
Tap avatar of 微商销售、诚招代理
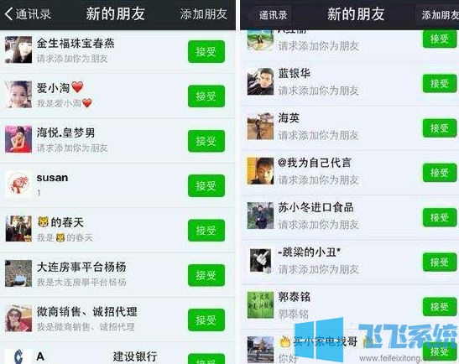[18, 318]
